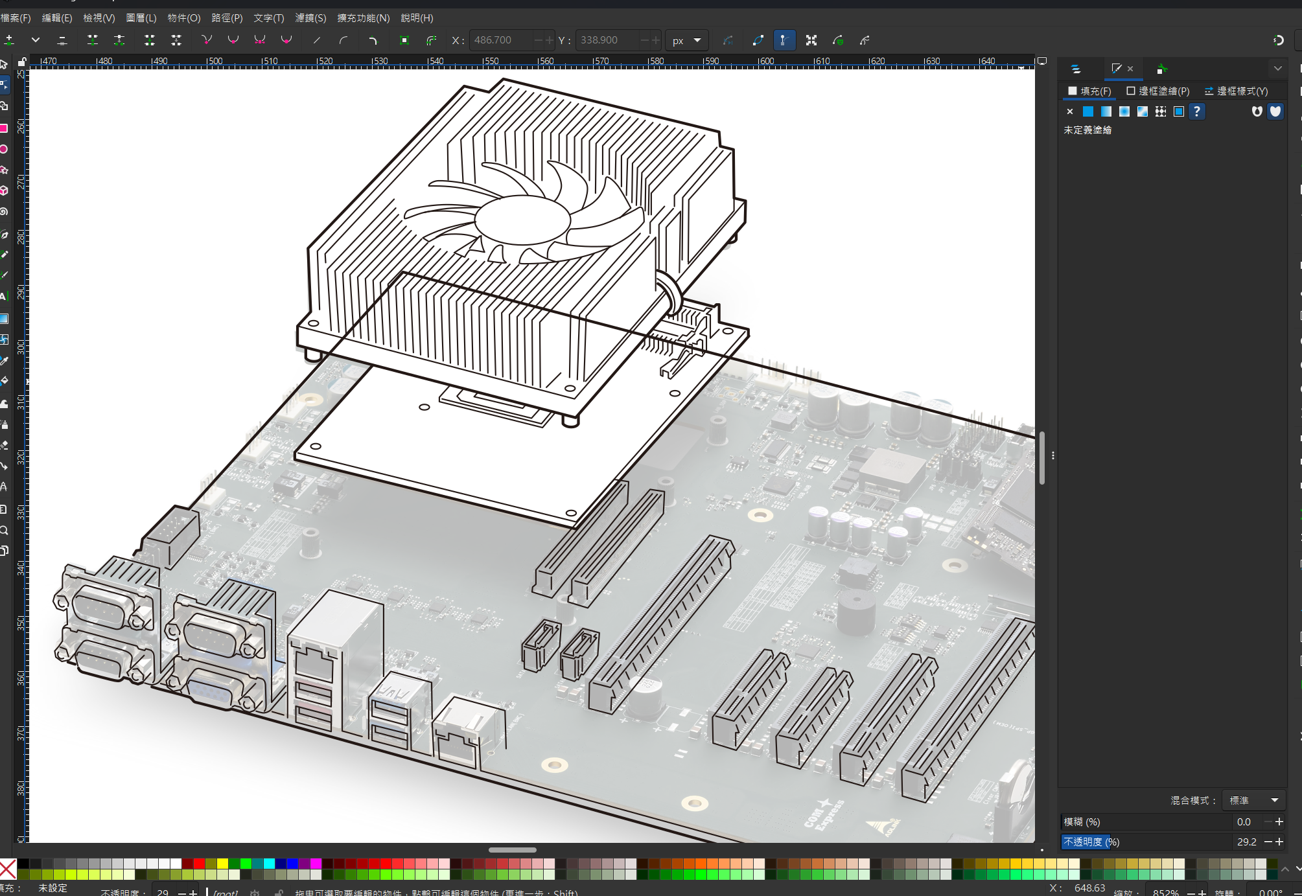Click the no paint X icon

tap(1070, 111)
